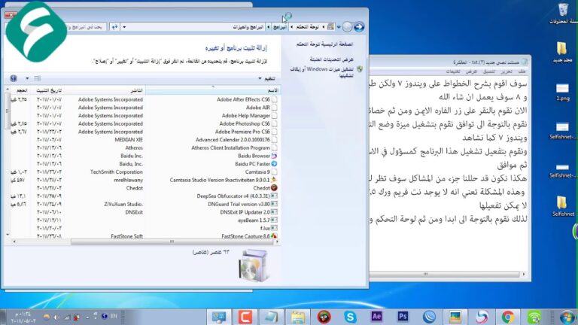Select the 1.png file on the desktop
578x325 pixels.
562,92
